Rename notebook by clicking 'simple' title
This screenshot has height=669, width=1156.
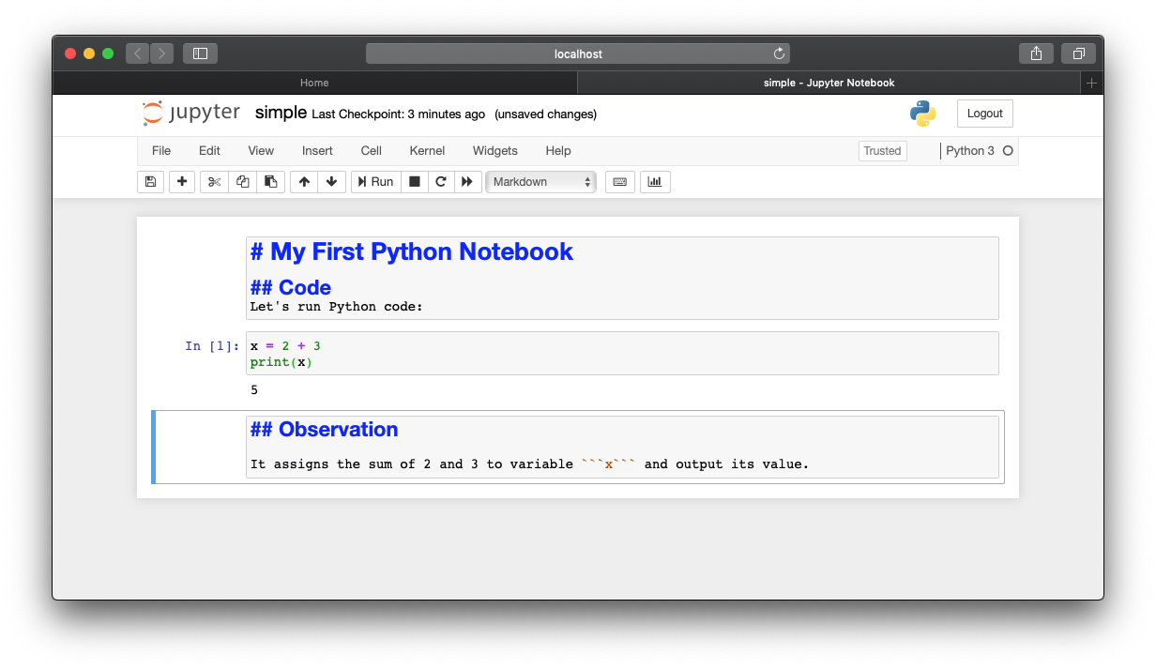coord(281,114)
